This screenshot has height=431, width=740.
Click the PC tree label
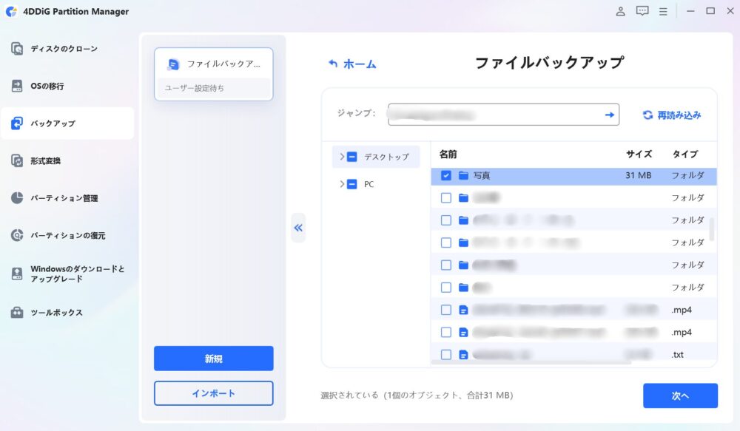click(369, 184)
